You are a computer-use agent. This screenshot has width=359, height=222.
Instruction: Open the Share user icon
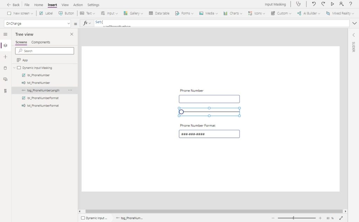click(341, 4)
